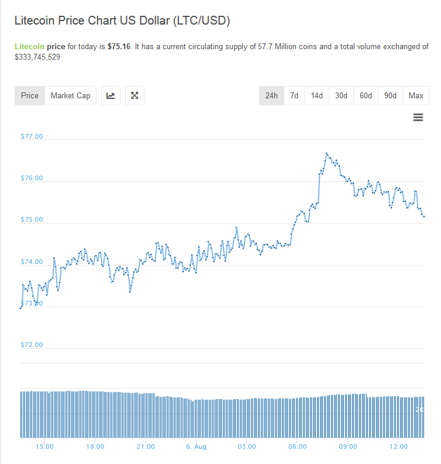441x464 pixels.
Task: Click the $77.00 y-axis label
Action: pyautogui.click(x=32, y=136)
